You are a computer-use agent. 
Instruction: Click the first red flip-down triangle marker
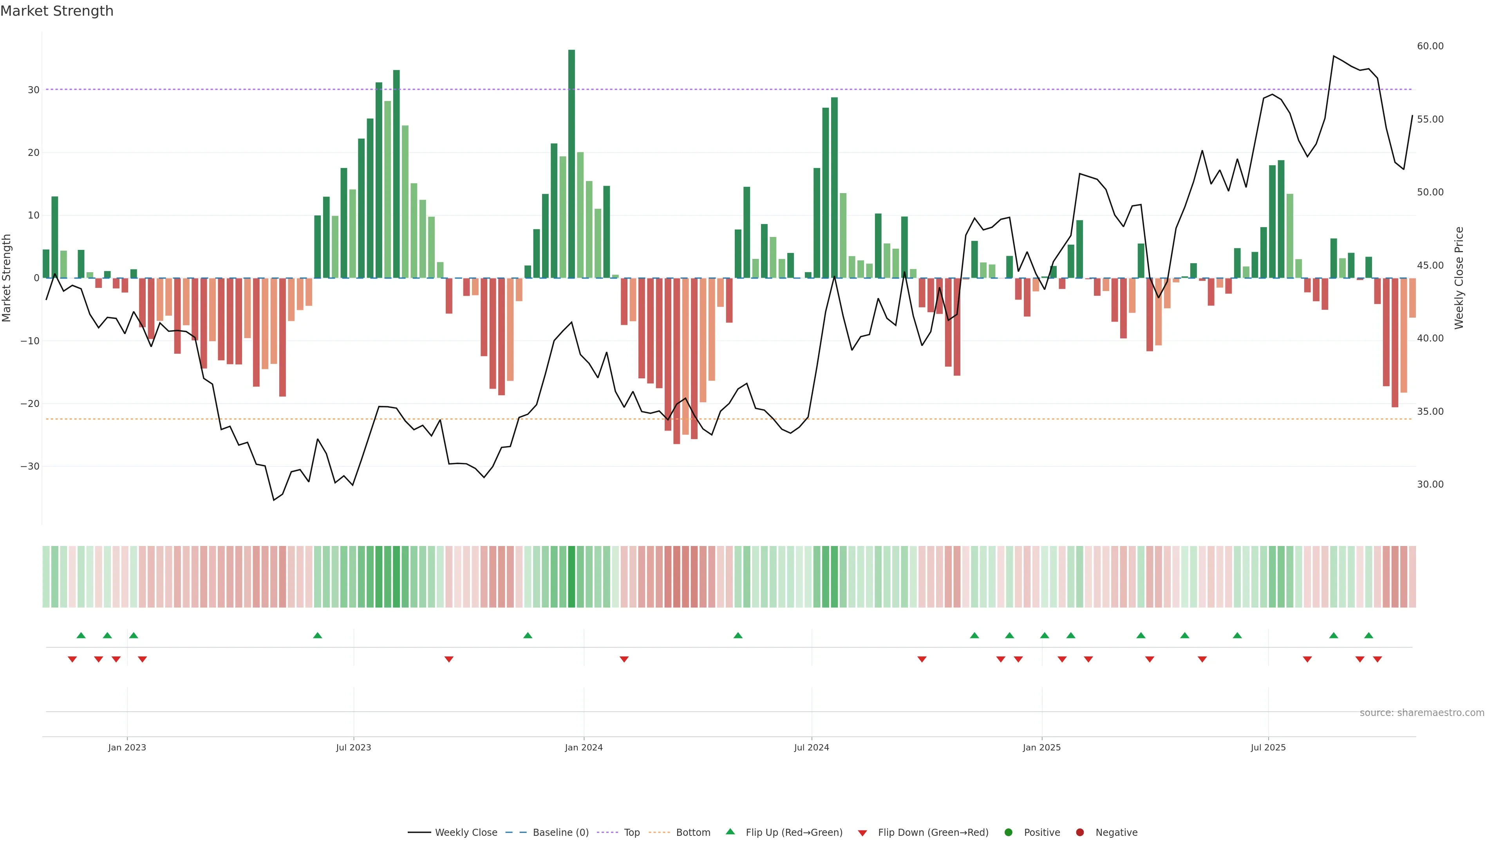coord(72,659)
